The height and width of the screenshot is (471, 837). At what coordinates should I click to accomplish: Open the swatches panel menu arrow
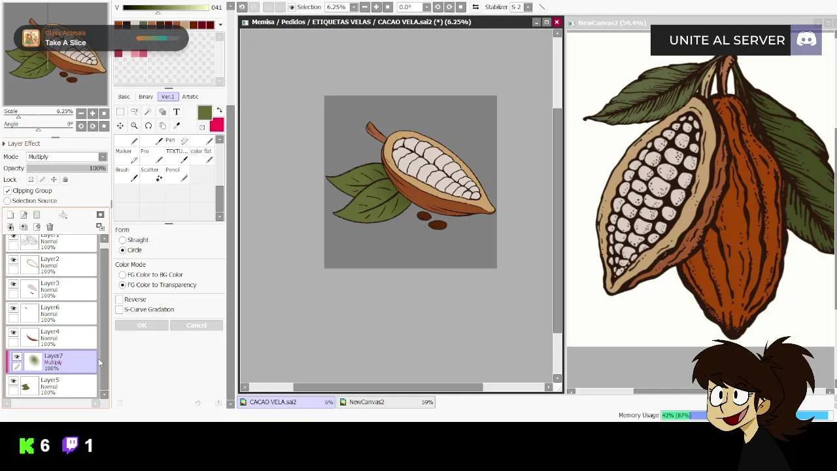[x=220, y=25]
